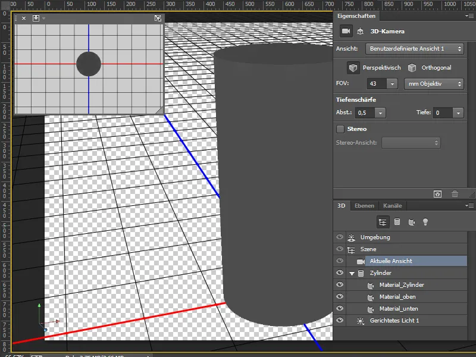Image resolution: width=476 pixels, height=357 pixels.
Task: Click the gray cylinder in main viewport
Action: coord(275,185)
